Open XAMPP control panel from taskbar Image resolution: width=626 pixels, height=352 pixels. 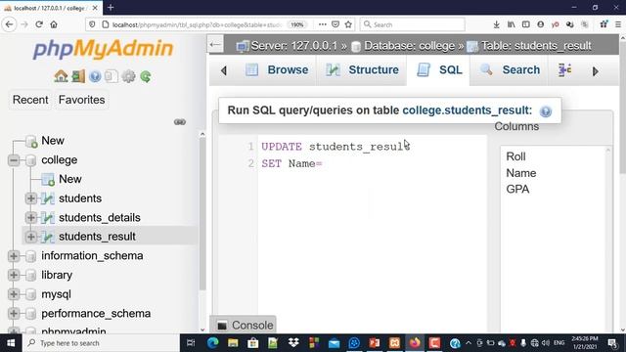pos(394,343)
